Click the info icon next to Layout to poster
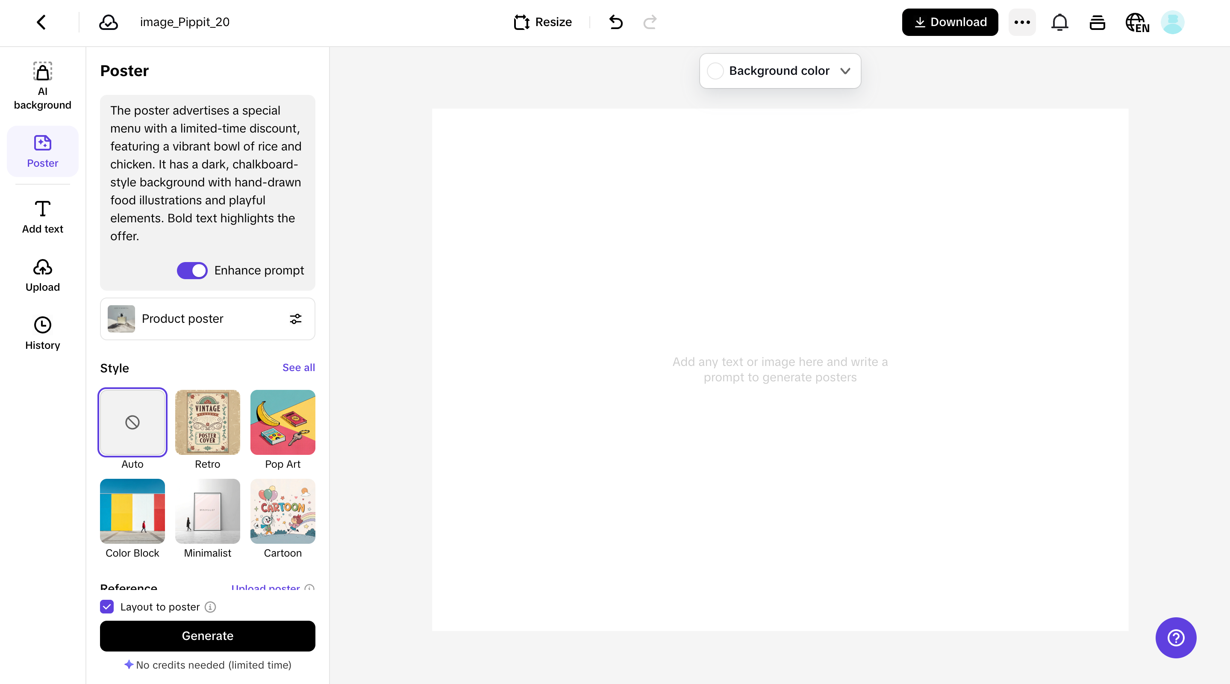 [x=210, y=607]
